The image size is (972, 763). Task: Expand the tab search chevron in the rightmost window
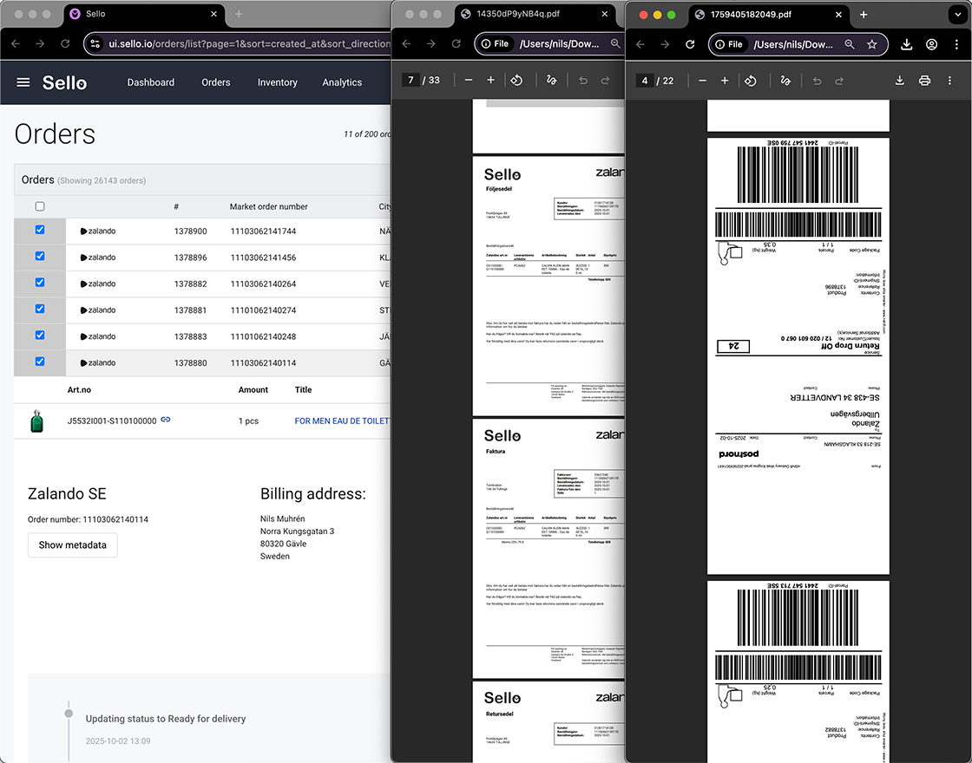pos(958,15)
